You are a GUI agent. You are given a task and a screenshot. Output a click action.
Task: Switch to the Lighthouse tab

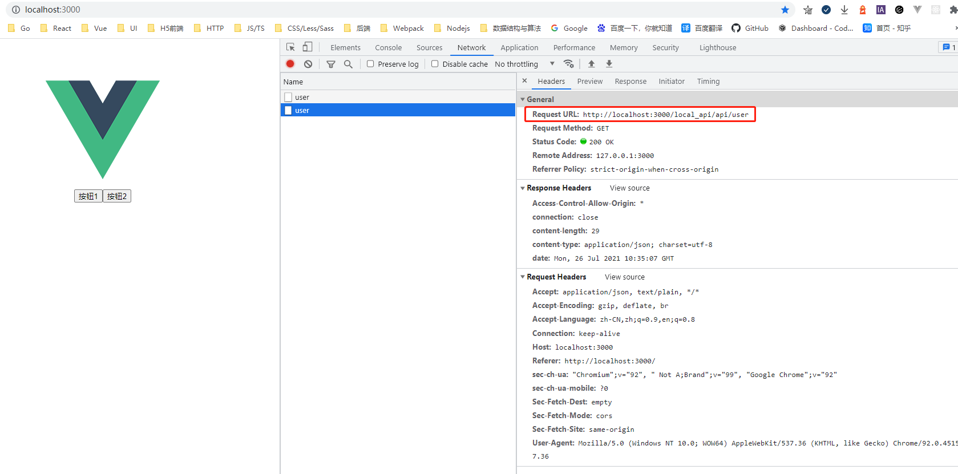(718, 47)
